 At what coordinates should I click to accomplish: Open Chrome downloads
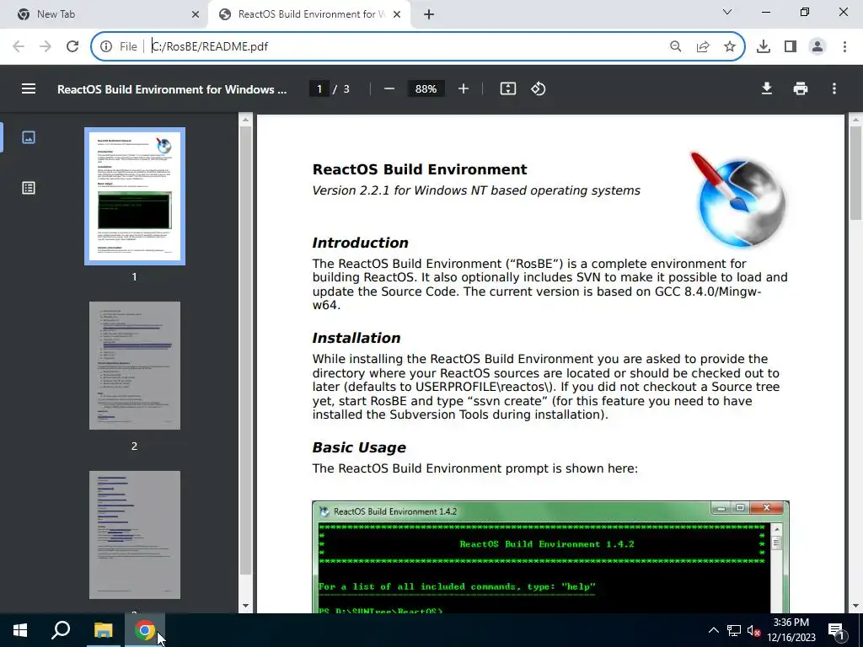(764, 46)
